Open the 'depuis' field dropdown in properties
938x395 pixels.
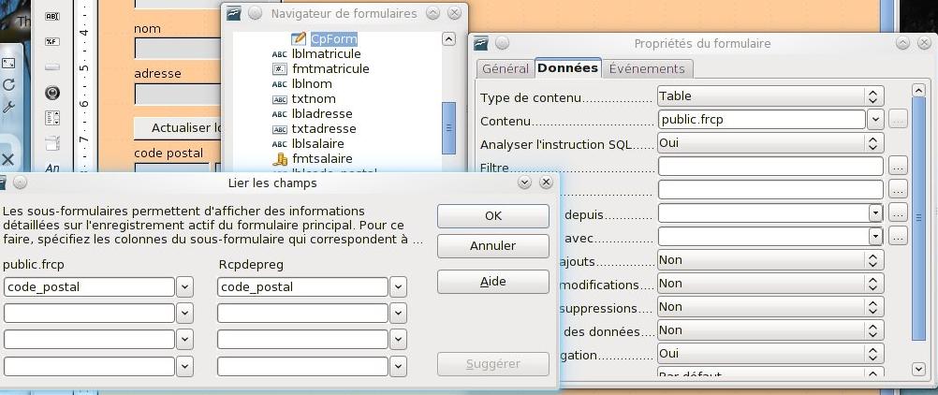coord(875,213)
